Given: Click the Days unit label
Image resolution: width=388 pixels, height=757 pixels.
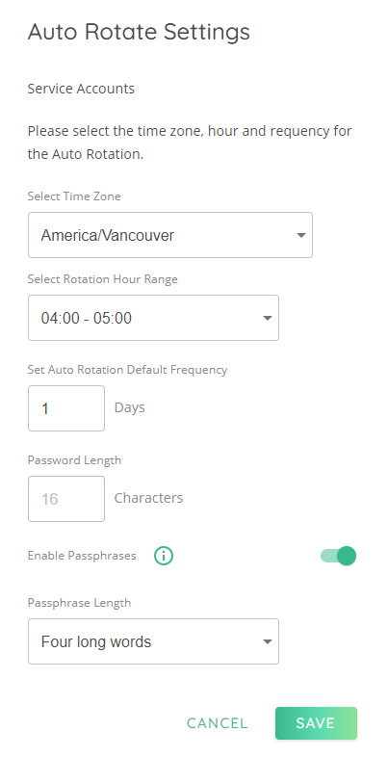Looking at the screenshot, I should click(x=129, y=408).
